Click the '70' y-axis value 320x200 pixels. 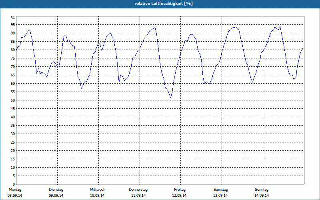pos(13,67)
